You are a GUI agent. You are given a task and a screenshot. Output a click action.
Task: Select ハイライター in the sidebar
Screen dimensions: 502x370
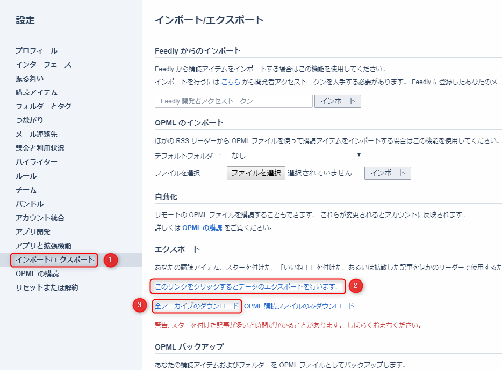(37, 162)
